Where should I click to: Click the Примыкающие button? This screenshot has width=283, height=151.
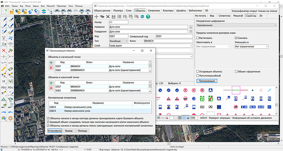(207, 81)
